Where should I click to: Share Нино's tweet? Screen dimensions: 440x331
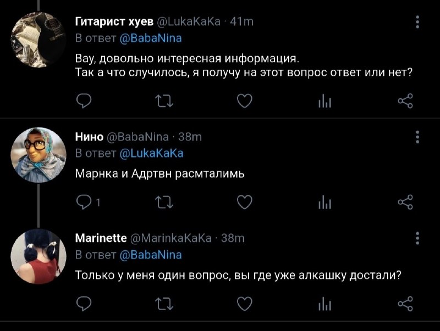point(405,202)
